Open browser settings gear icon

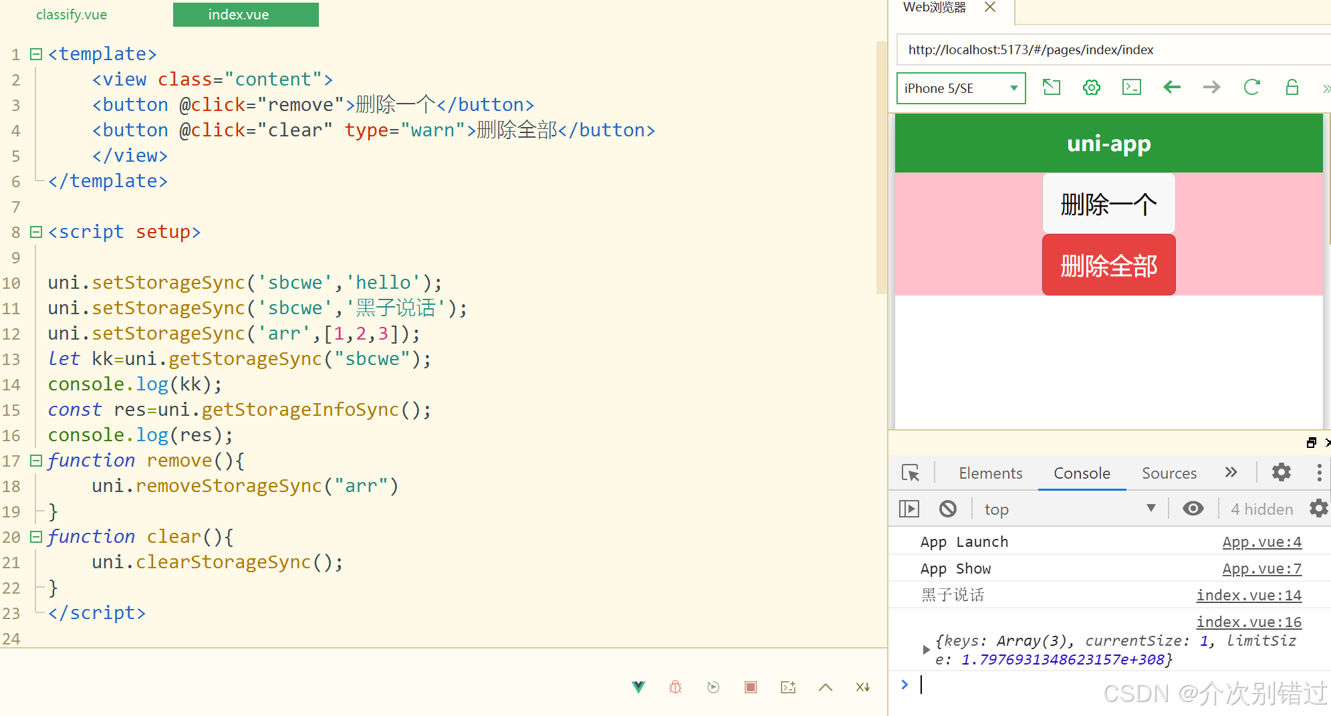[x=1092, y=88]
